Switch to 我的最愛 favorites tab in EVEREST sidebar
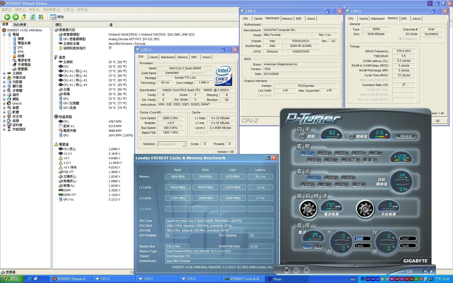453x283 pixels. coord(20,25)
